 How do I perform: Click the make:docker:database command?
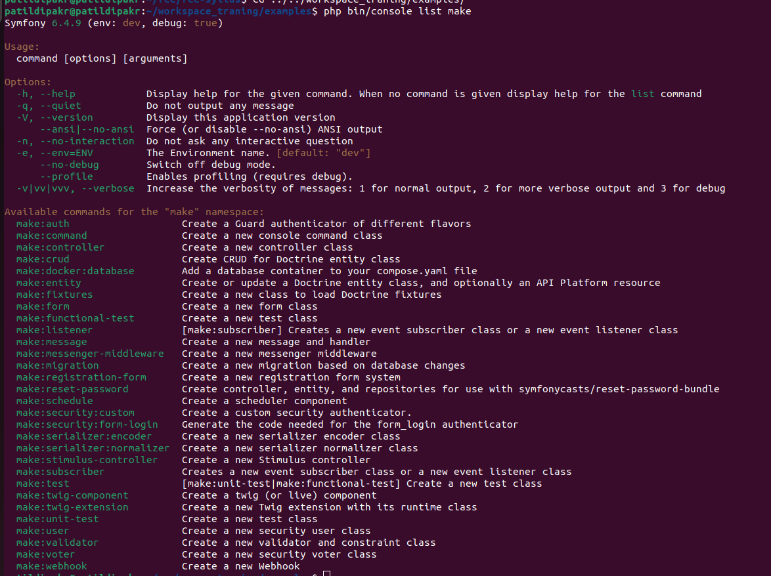point(75,270)
